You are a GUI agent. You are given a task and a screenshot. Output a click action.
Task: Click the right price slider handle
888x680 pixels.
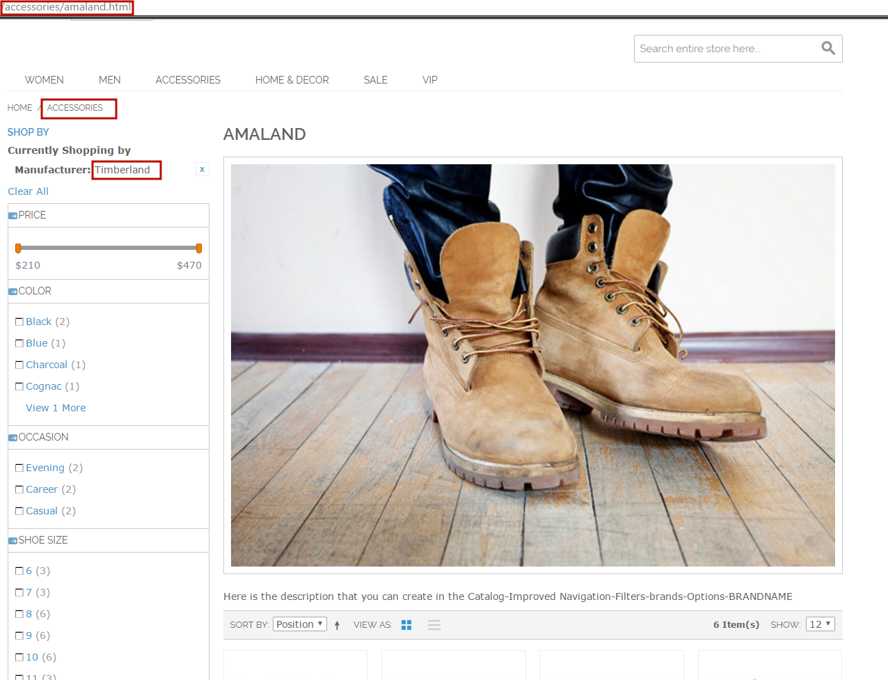click(199, 248)
